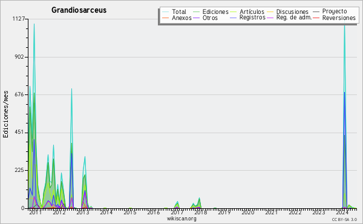363x224 pixels.
Task: Click the 2017 x-axis label
Action: 177,212
